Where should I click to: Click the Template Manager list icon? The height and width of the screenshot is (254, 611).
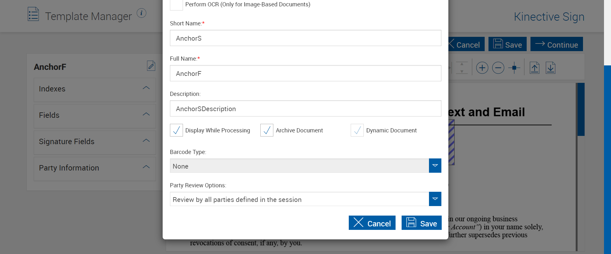pos(33,14)
